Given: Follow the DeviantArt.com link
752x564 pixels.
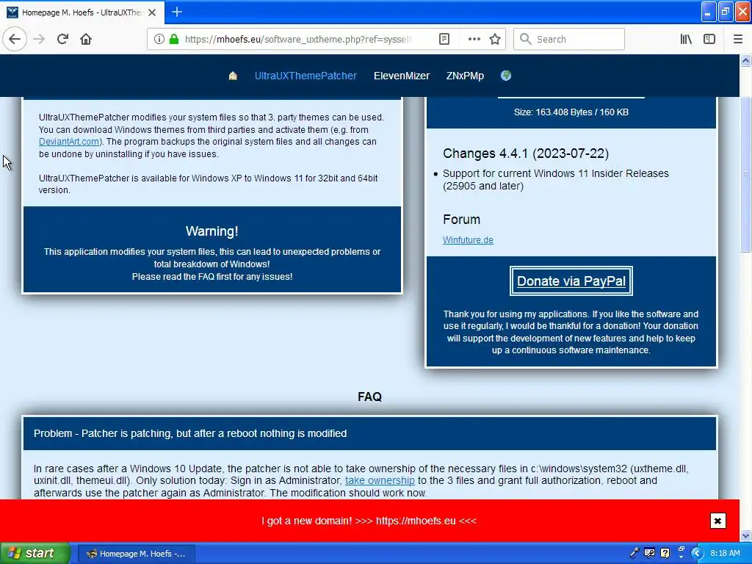Looking at the screenshot, I should point(69,142).
